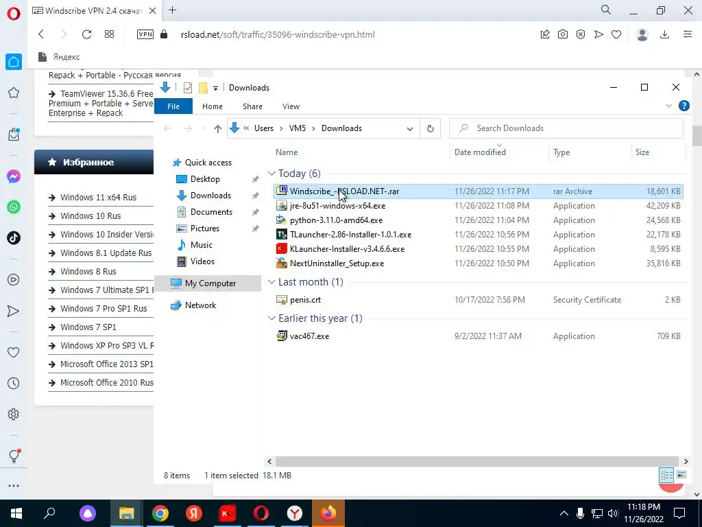Open TikTok in Opera sidebar
Screen dimensions: 702x527
click(x=14, y=238)
